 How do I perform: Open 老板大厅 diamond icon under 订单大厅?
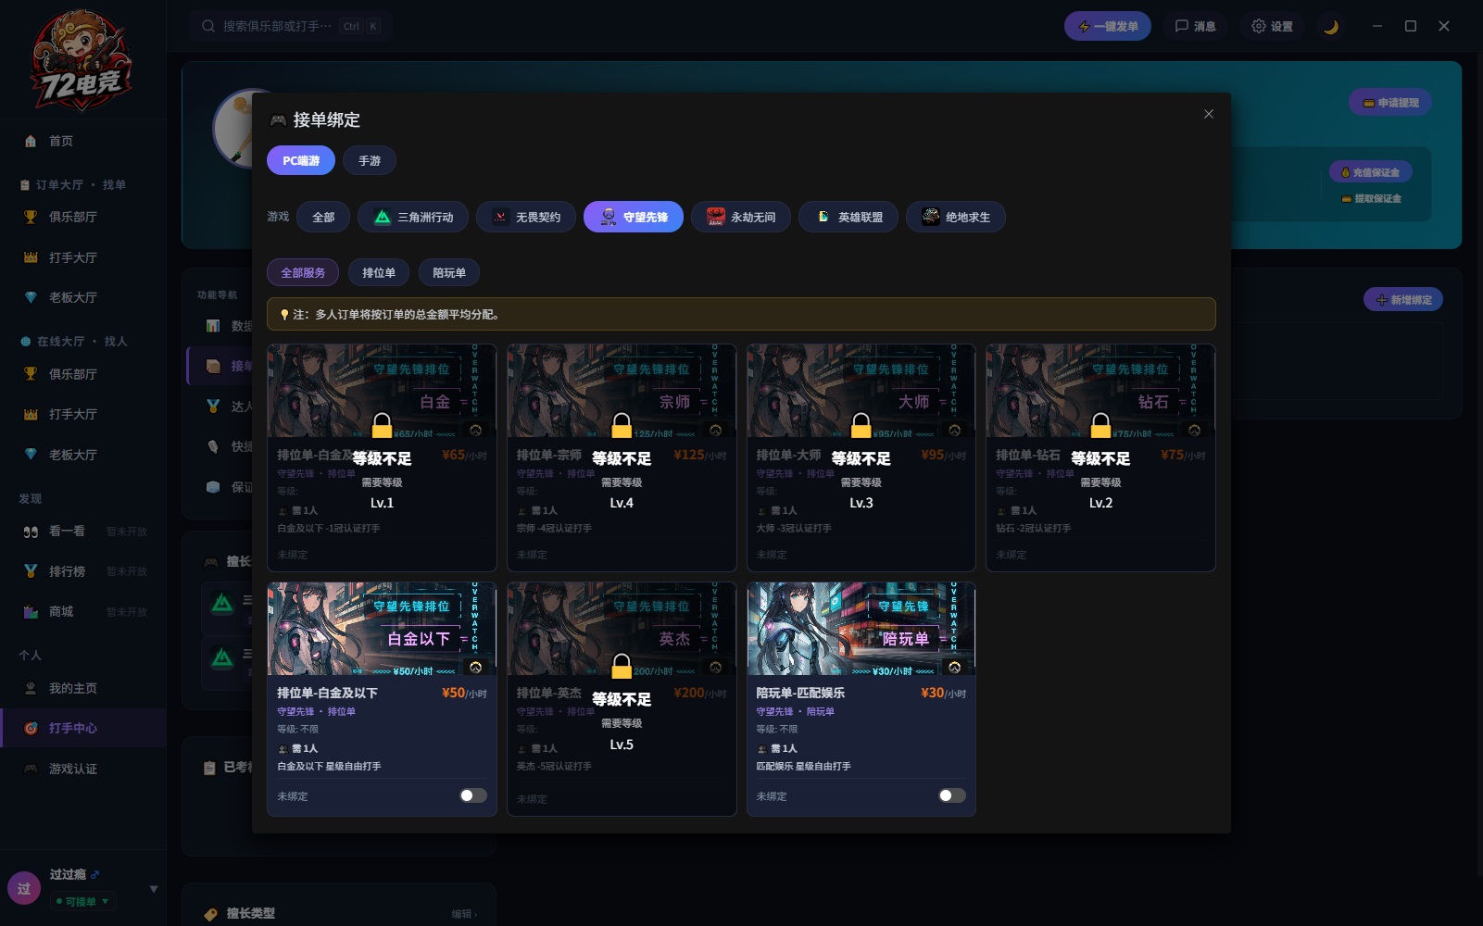click(31, 297)
